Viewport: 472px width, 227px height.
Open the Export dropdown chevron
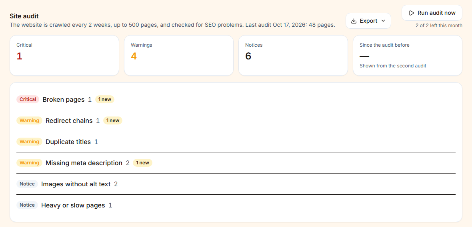[x=383, y=21]
